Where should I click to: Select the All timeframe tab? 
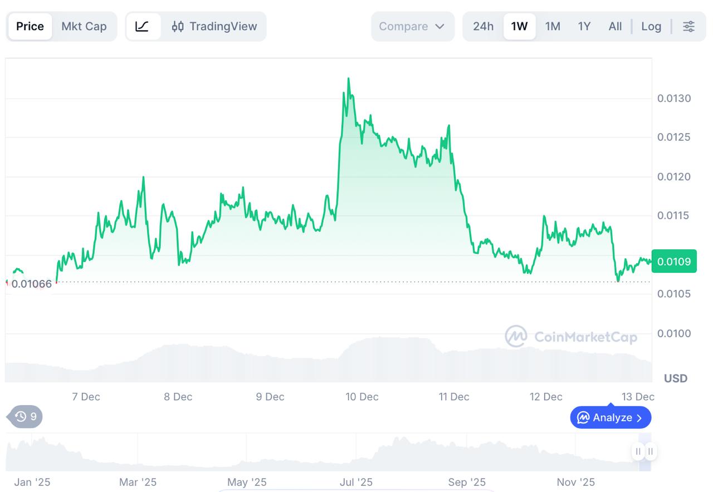pyautogui.click(x=615, y=26)
